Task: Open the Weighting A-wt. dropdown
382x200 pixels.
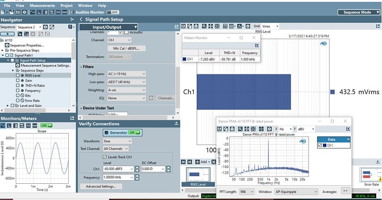Action: click(x=127, y=90)
